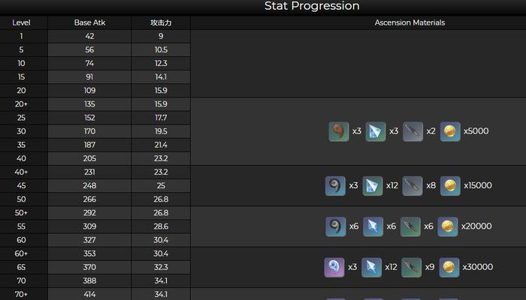Click the crystal icon labeled x6

pyautogui.click(x=373, y=226)
